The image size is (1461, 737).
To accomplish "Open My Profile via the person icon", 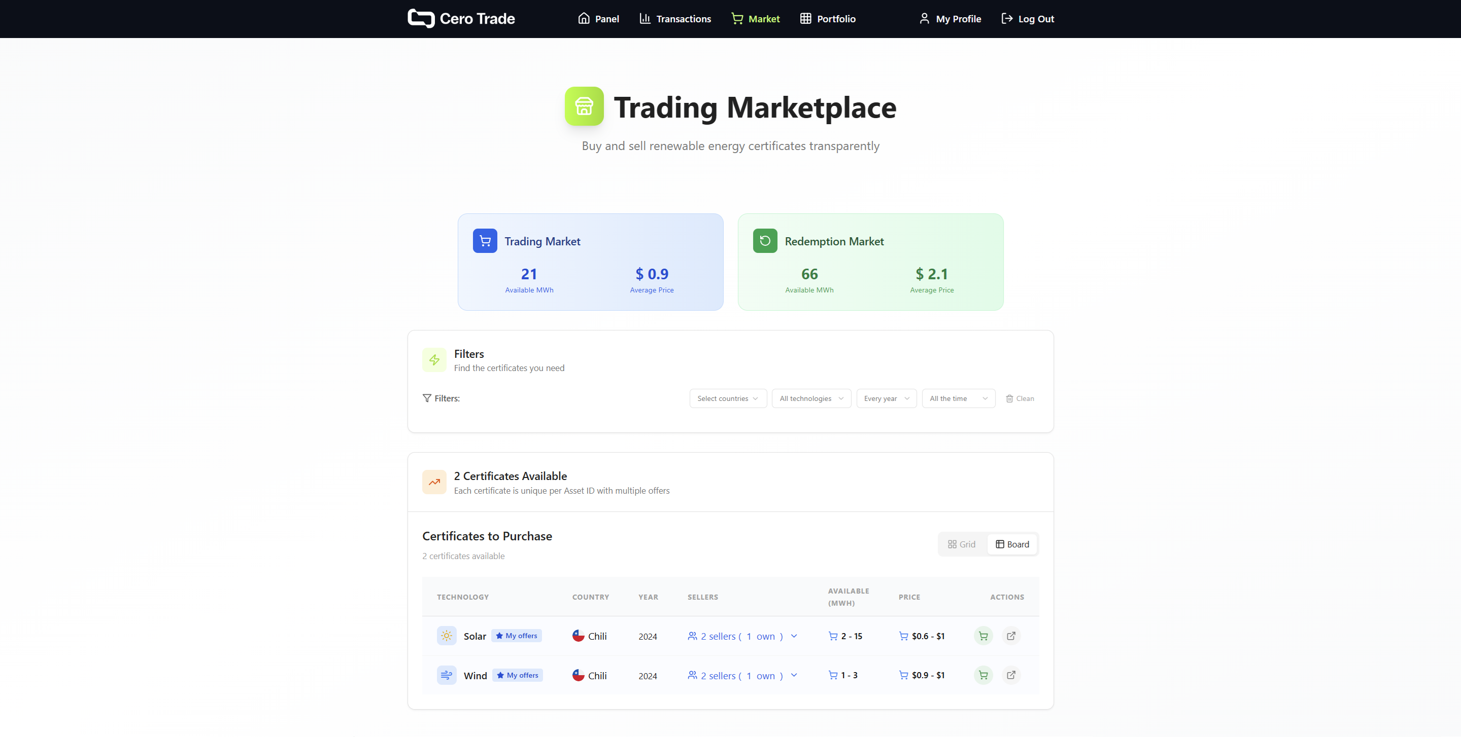I will 924,18.
